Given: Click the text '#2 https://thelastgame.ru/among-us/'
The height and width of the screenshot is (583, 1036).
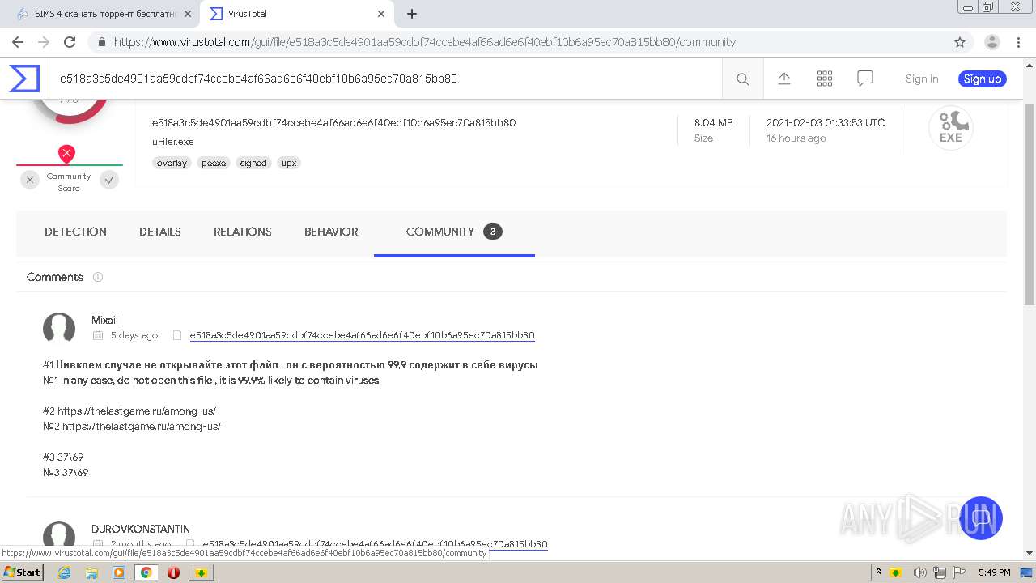Looking at the screenshot, I should click(x=129, y=411).
